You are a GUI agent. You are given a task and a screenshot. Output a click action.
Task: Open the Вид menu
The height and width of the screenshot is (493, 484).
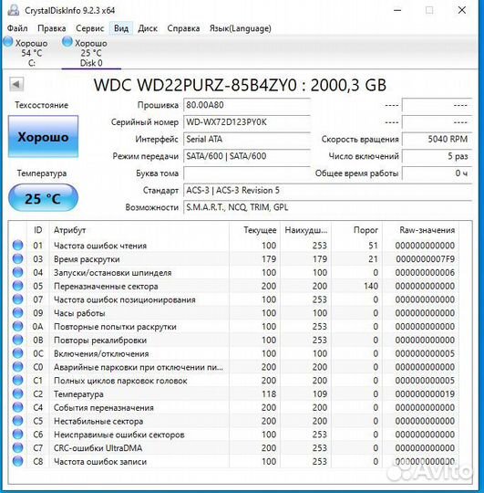[121, 28]
